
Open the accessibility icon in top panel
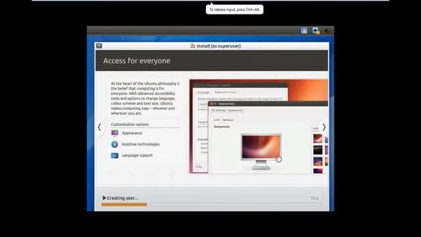pyautogui.click(x=304, y=31)
